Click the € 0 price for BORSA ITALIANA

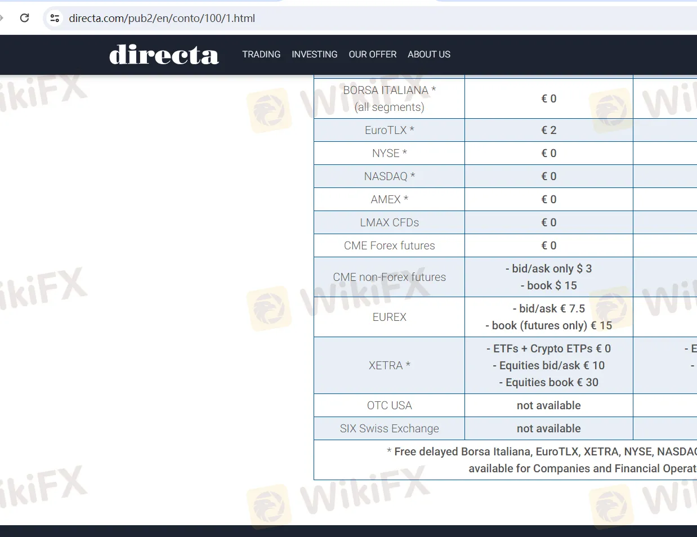[549, 99]
